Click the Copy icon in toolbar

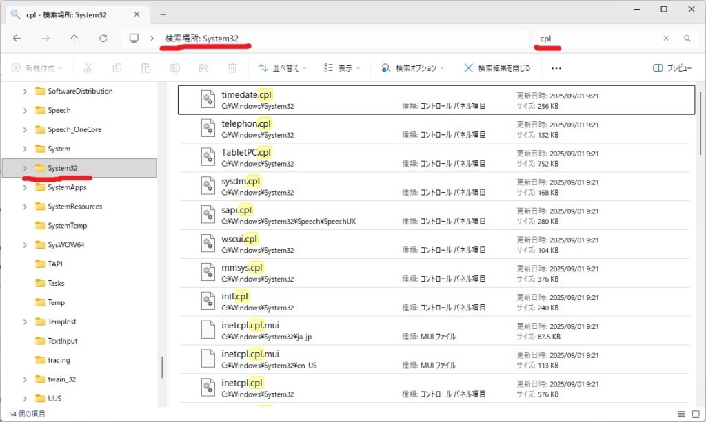(117, 68)
